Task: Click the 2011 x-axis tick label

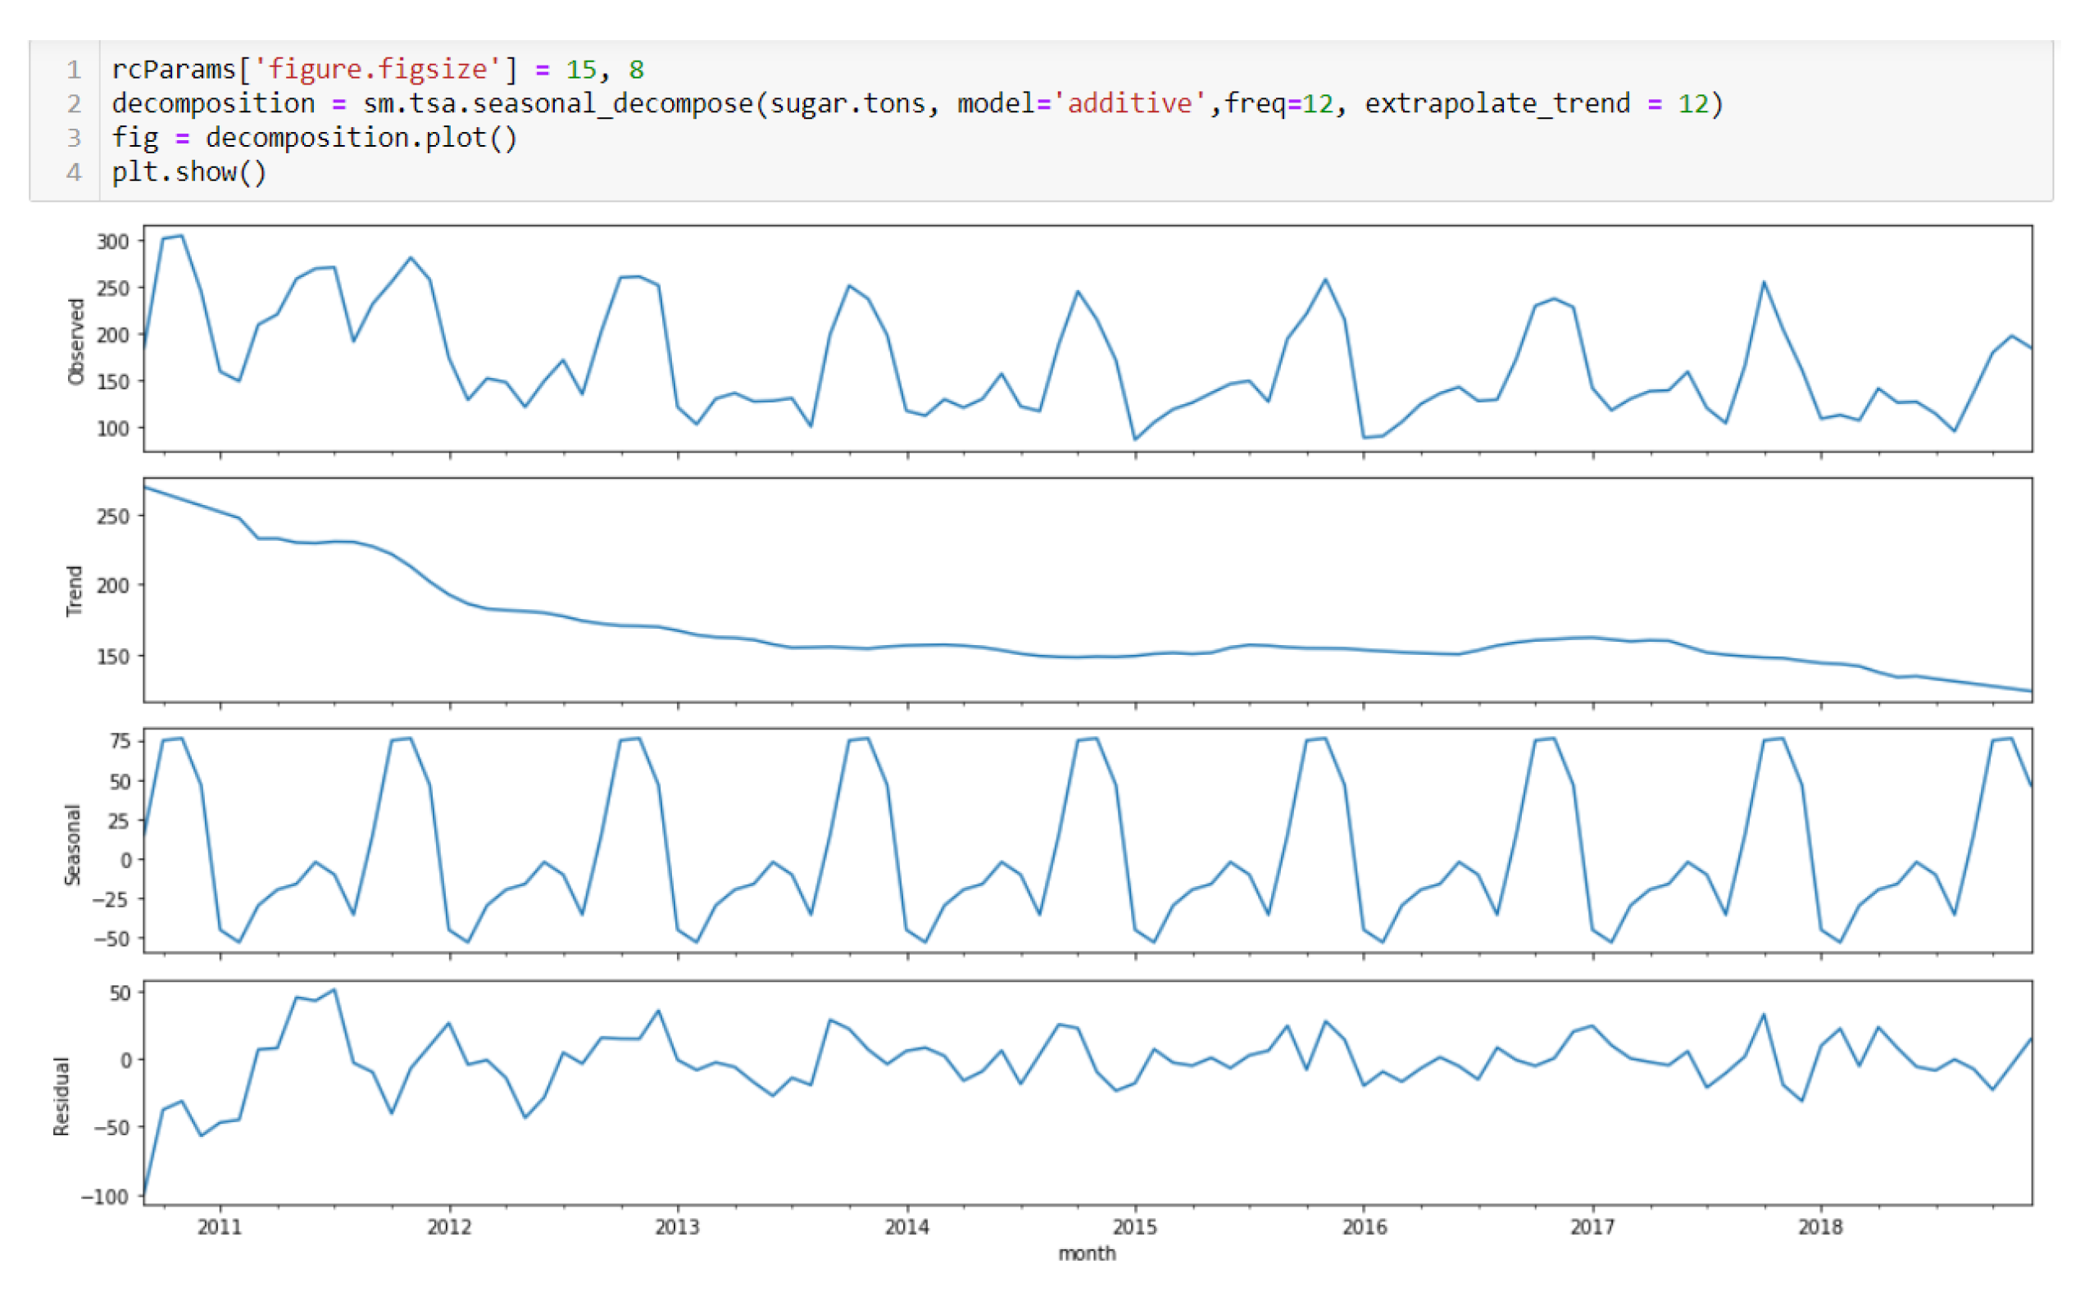Action: pos(220,1227)
